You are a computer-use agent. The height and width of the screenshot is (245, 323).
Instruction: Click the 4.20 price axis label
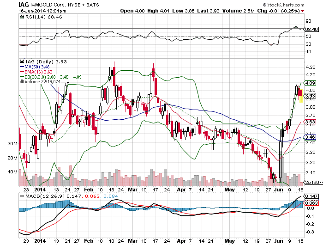tap(311, 75)
